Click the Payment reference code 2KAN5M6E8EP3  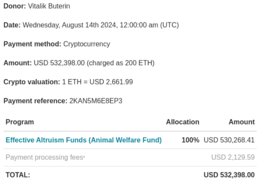point(96,101)
